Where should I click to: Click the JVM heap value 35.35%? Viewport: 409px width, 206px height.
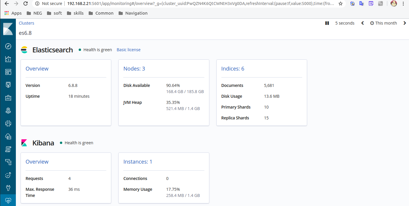[173, 102]
